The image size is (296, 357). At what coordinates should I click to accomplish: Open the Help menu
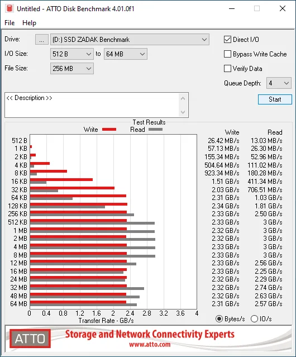[29, 23]
